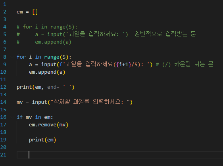
Task: Select line number 19 in the gutter
Action: click(3, 140)
